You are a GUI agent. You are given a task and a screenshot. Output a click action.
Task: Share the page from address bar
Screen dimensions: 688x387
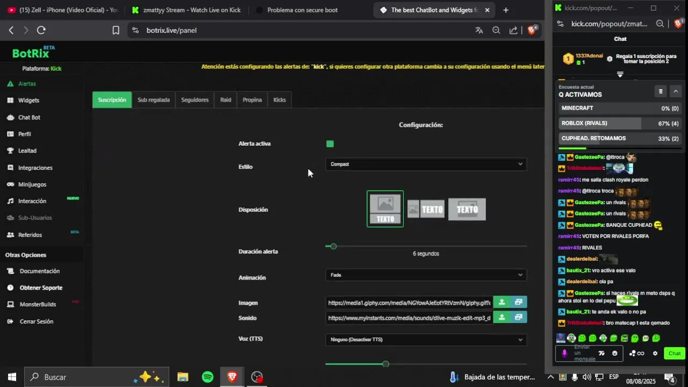(x=513, y=31)
